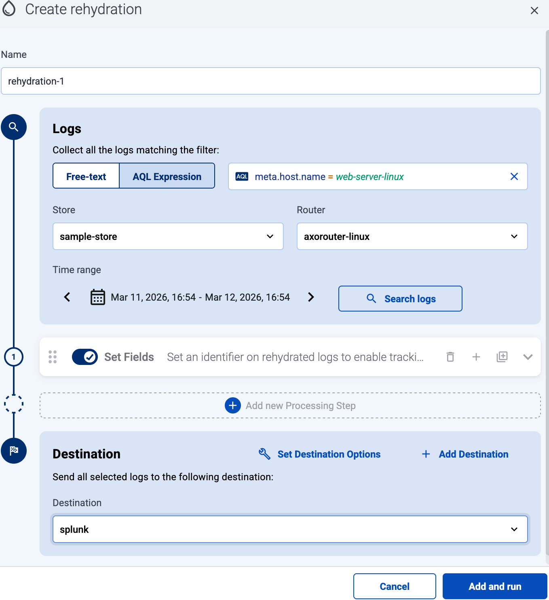
Task: Open the Router dropdown showing axorouter-linux
Action: click(412, 236)
